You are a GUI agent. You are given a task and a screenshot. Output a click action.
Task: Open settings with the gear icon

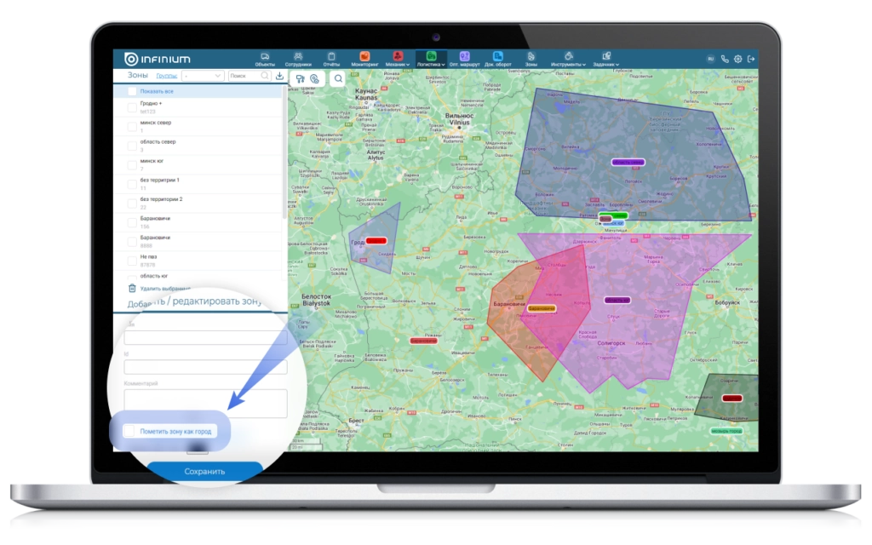(x=738, y=59)
